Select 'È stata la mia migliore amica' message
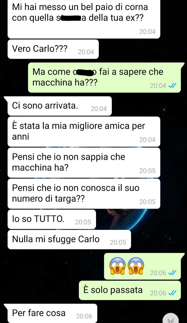 (84, 131)
